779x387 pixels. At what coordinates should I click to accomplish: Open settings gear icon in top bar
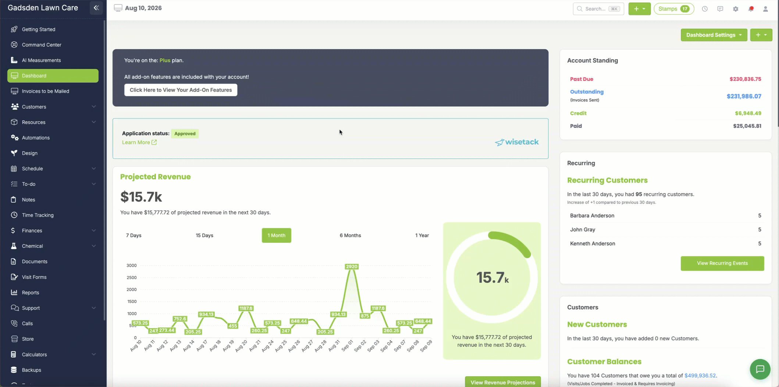coord(736,9)
